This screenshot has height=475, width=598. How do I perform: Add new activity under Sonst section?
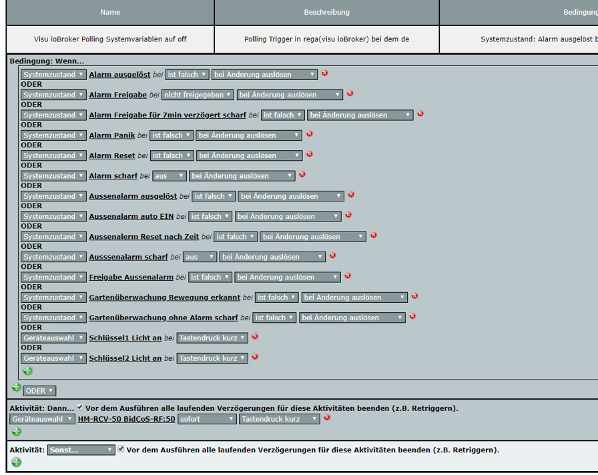point(16,462)
